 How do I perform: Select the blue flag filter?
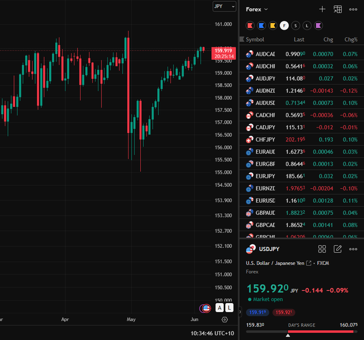(261, 25)
